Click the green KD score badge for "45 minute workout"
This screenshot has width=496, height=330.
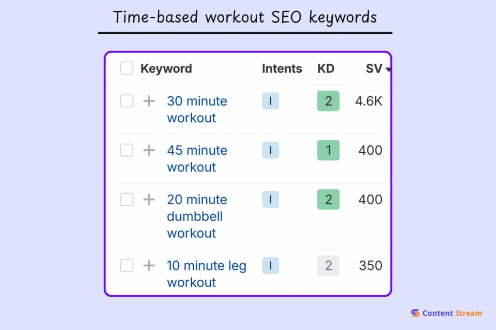tap(328, 150)
